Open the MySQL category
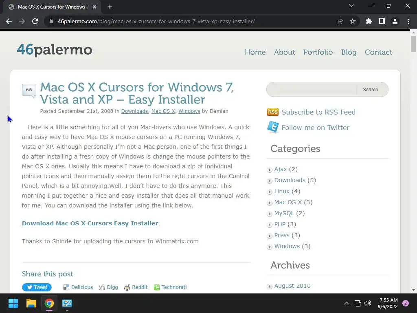This screenshot has height=313, width=417. pyautogui.click(x=284, y=213)
